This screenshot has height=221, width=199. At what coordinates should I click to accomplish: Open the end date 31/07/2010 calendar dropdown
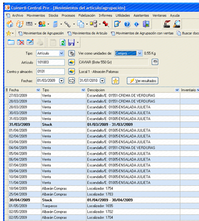102,80
